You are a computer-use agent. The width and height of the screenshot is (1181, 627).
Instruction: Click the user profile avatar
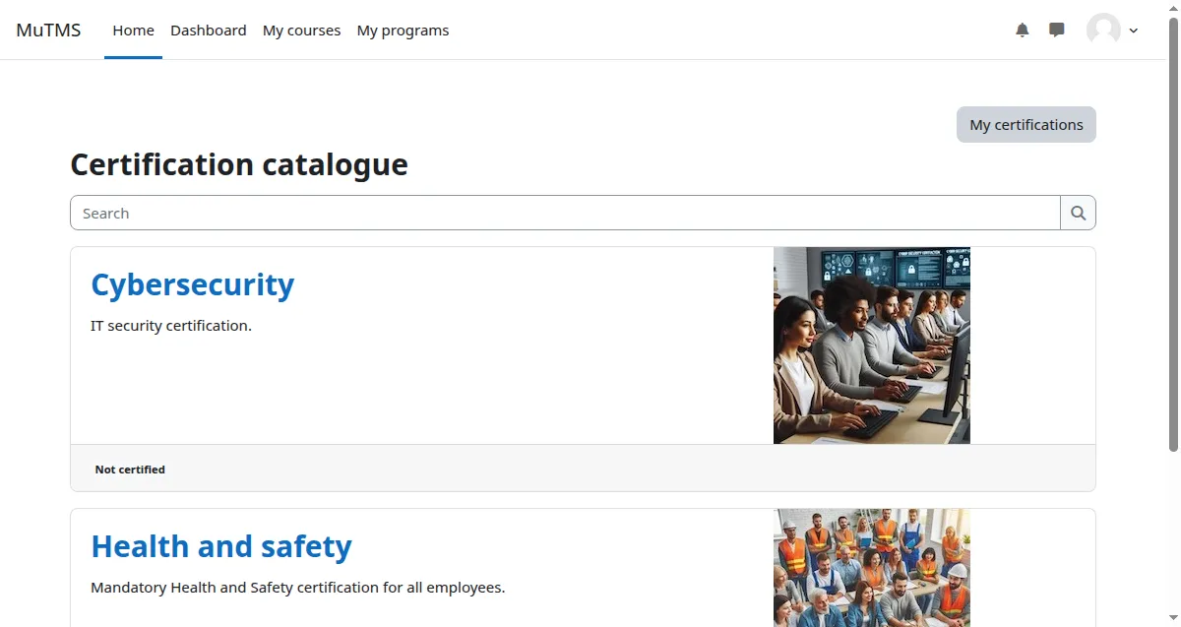[x=1103, y=30]
